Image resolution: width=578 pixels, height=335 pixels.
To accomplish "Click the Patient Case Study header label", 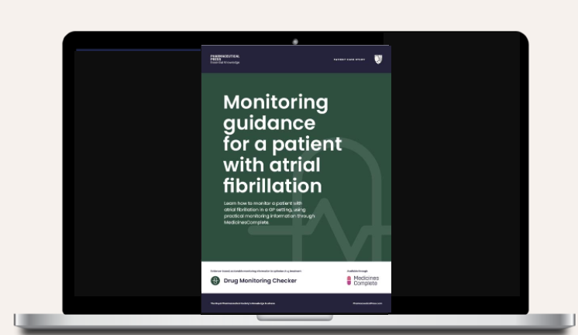I will tap(348, 60).
